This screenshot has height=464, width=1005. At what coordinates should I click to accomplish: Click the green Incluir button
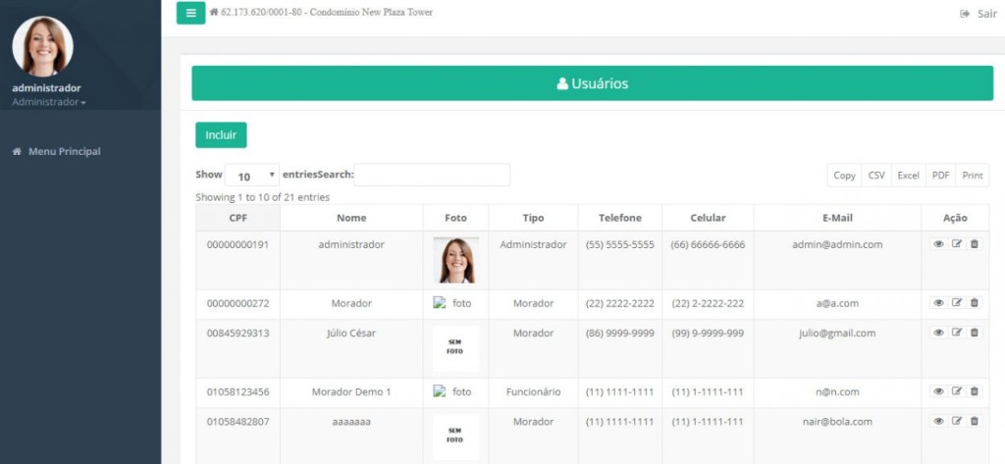(221, 134)
